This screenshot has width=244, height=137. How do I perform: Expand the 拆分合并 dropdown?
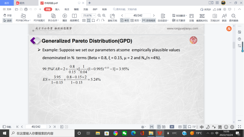tap(53, 21)
